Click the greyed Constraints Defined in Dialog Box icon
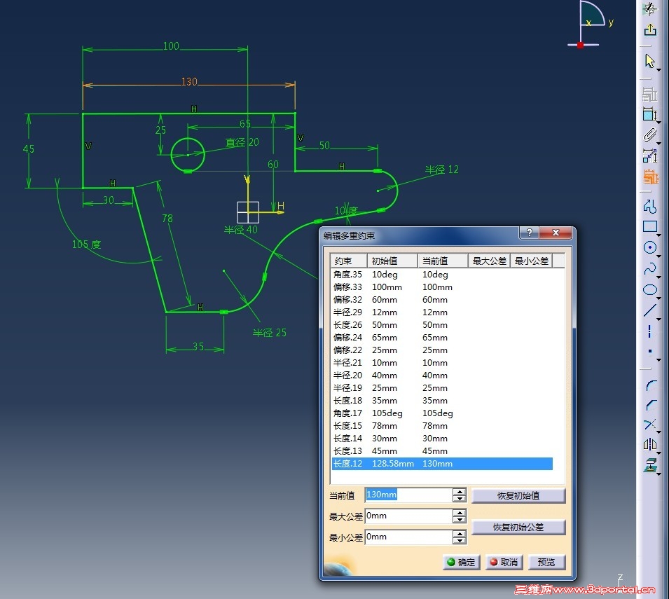Image resolution: width=669 pixels, height=599 pixels. pyautogui.click(x=650, y=95)
